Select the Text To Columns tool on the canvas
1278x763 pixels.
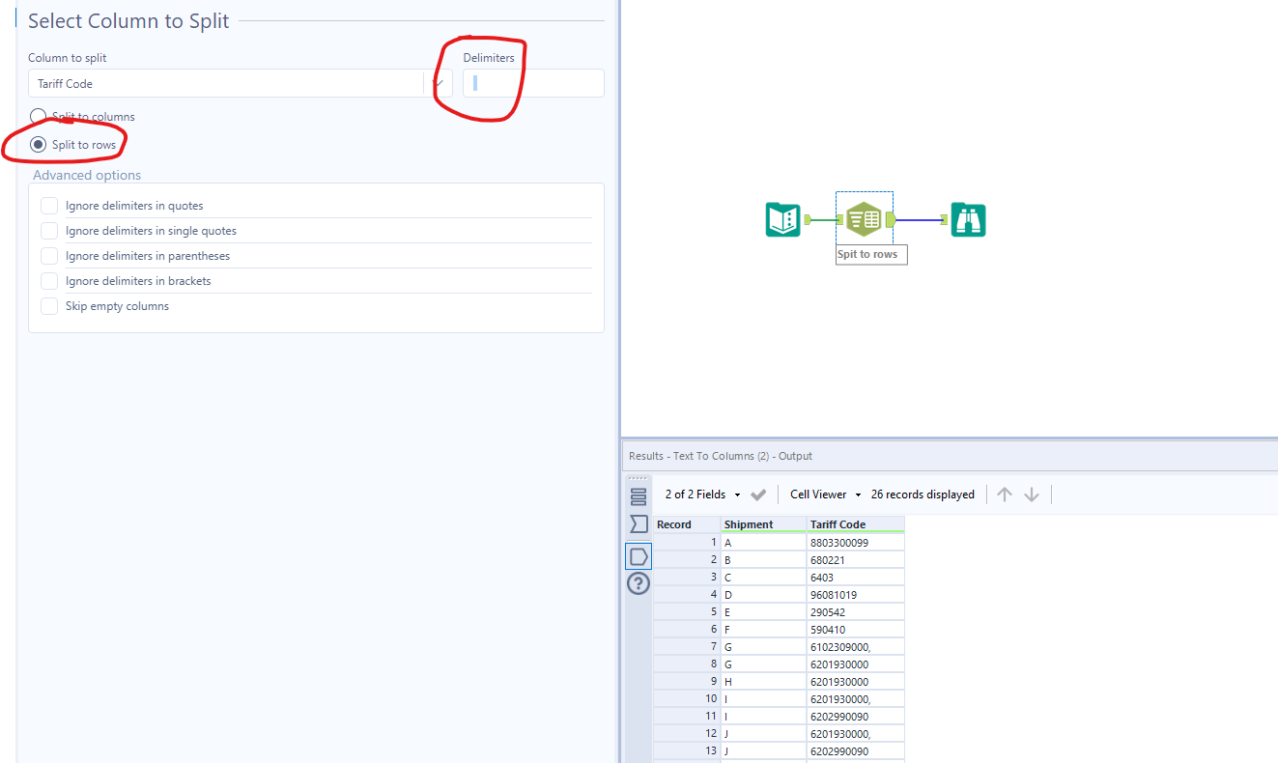pos(864,218)
